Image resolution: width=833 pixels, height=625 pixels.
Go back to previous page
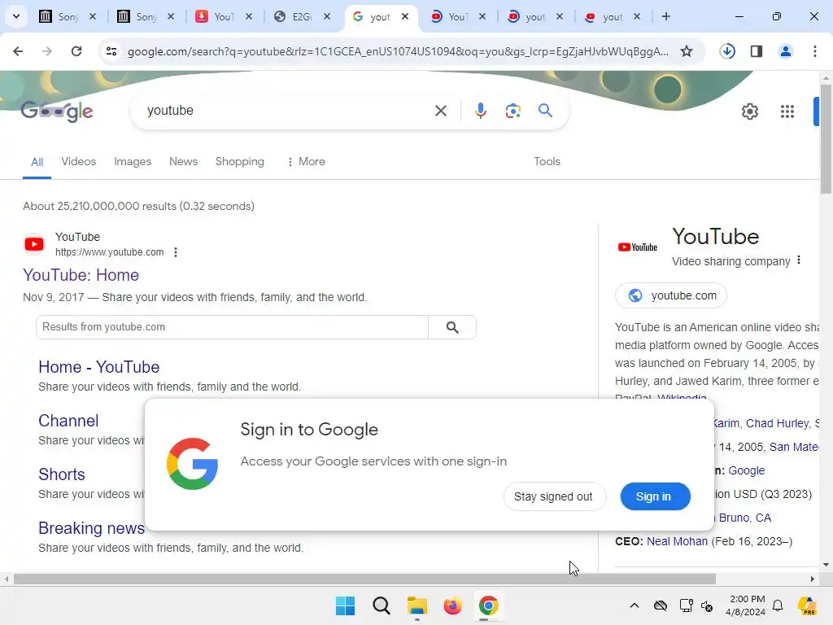tap(18, 51)
